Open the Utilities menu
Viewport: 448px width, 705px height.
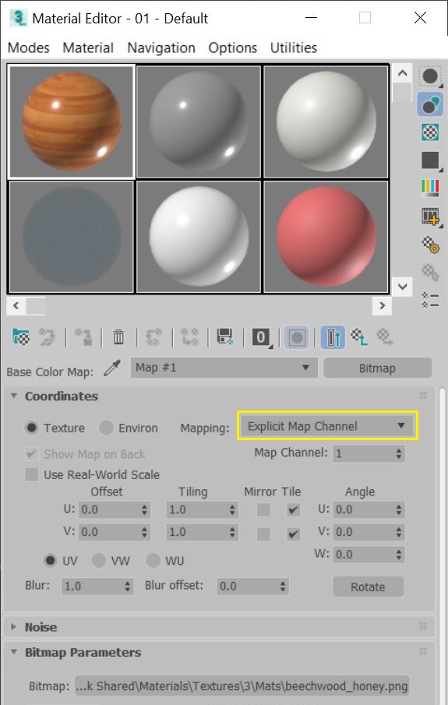(x=293, y=48)
